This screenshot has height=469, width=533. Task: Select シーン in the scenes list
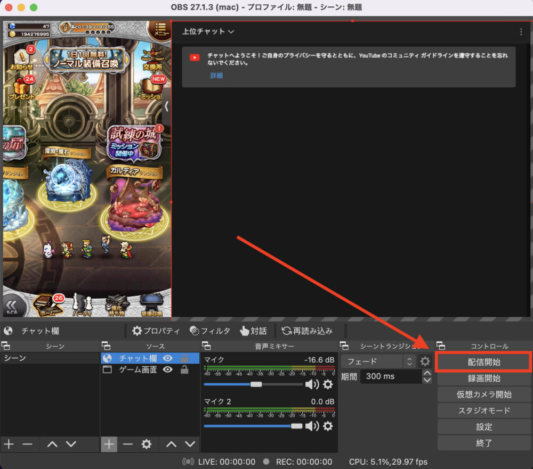(x=50, y=358)
